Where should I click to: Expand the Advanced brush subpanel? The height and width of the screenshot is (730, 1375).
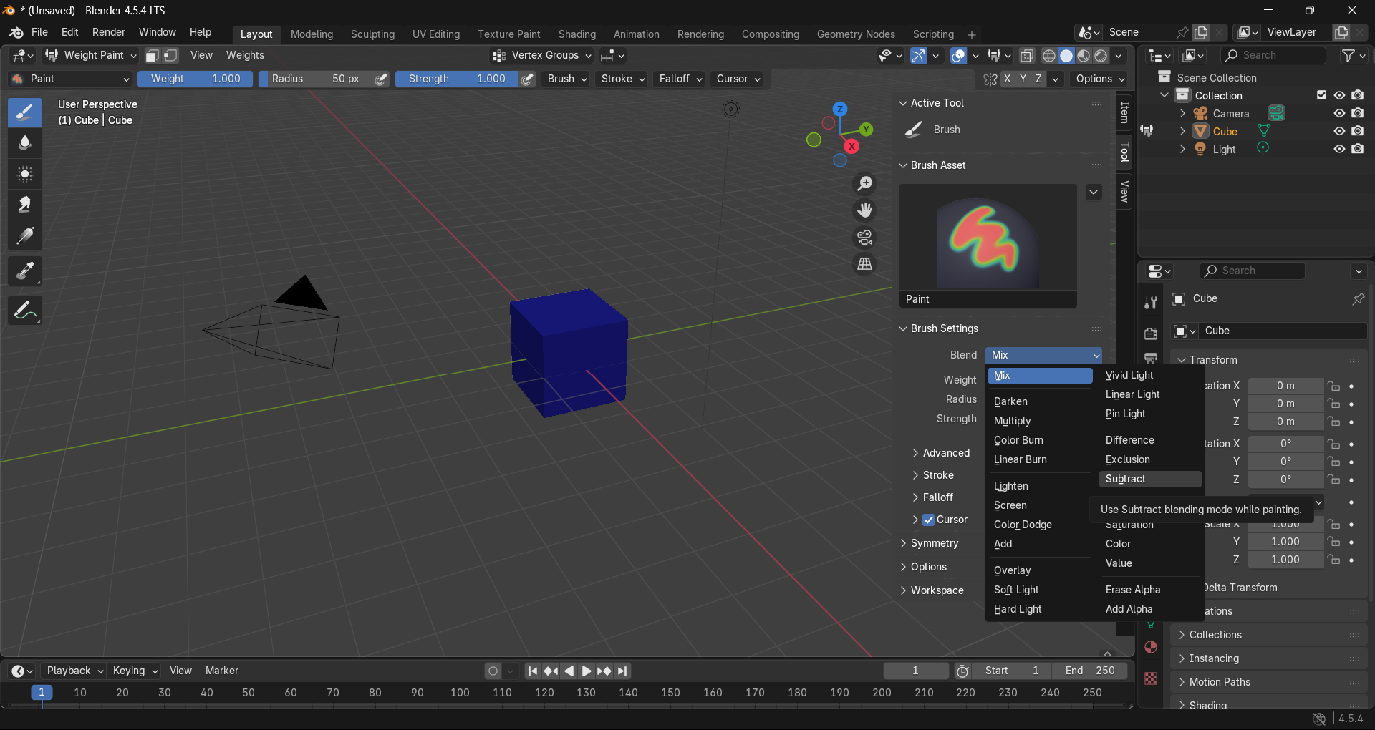coord(941,453)
